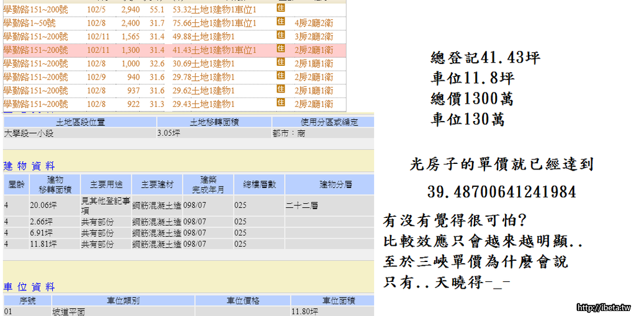Select the 41.43土地1建物1車位1 transaction entry
Screen dimensions: 636x316
point(214,50)
